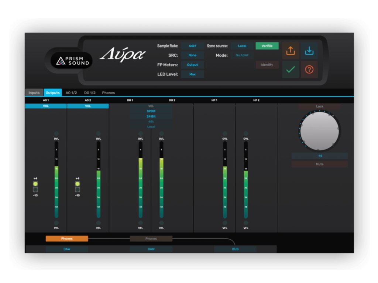
Task: Click the DO 1 OVL overload indicator
Action: pyautogui.click(x=141, y=133)
